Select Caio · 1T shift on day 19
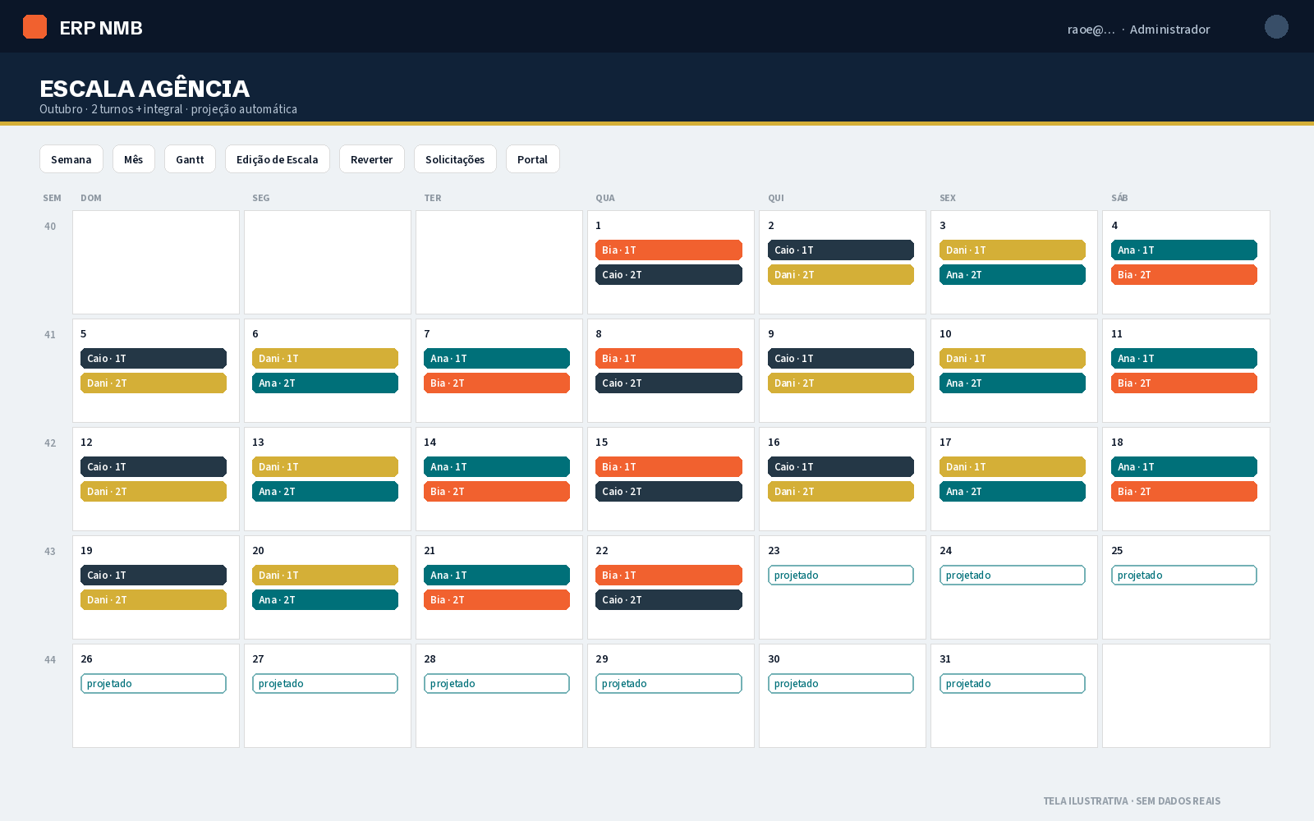Screen dimensions: 1314x821 [x=154, y=576]
